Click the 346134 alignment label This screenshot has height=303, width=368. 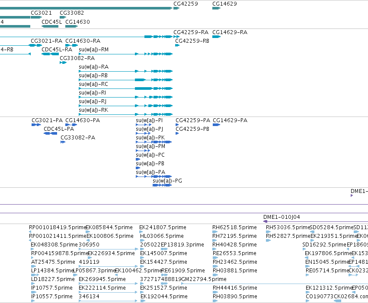(89, 297)
